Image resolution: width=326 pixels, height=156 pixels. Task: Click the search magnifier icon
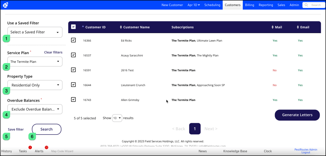tap(306, 5)
